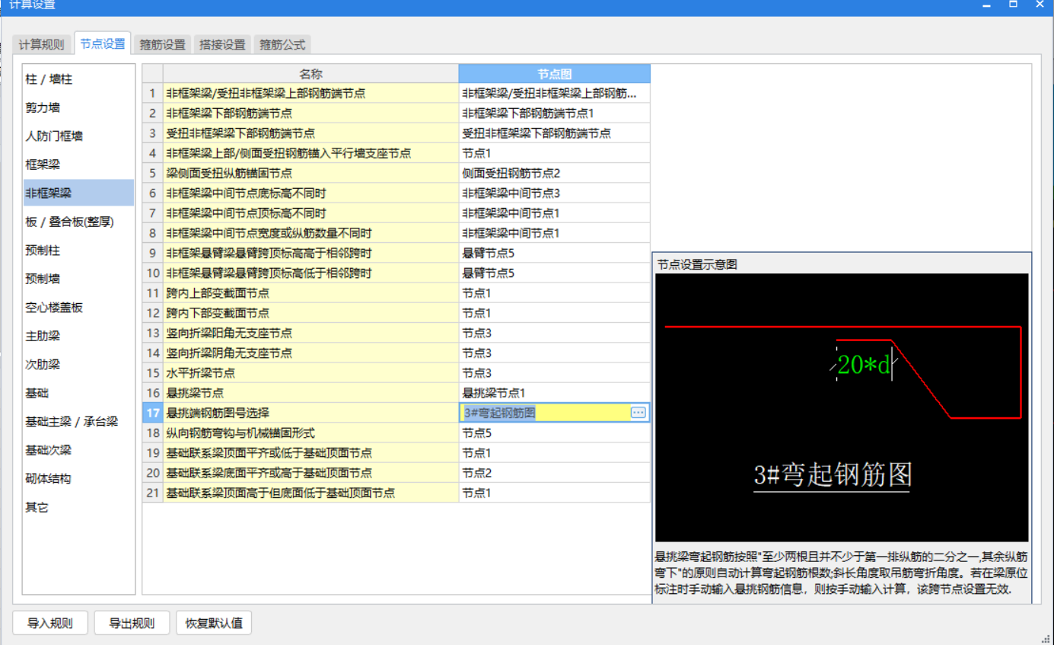Switch to the 计算规则 tab

(42, 44)
